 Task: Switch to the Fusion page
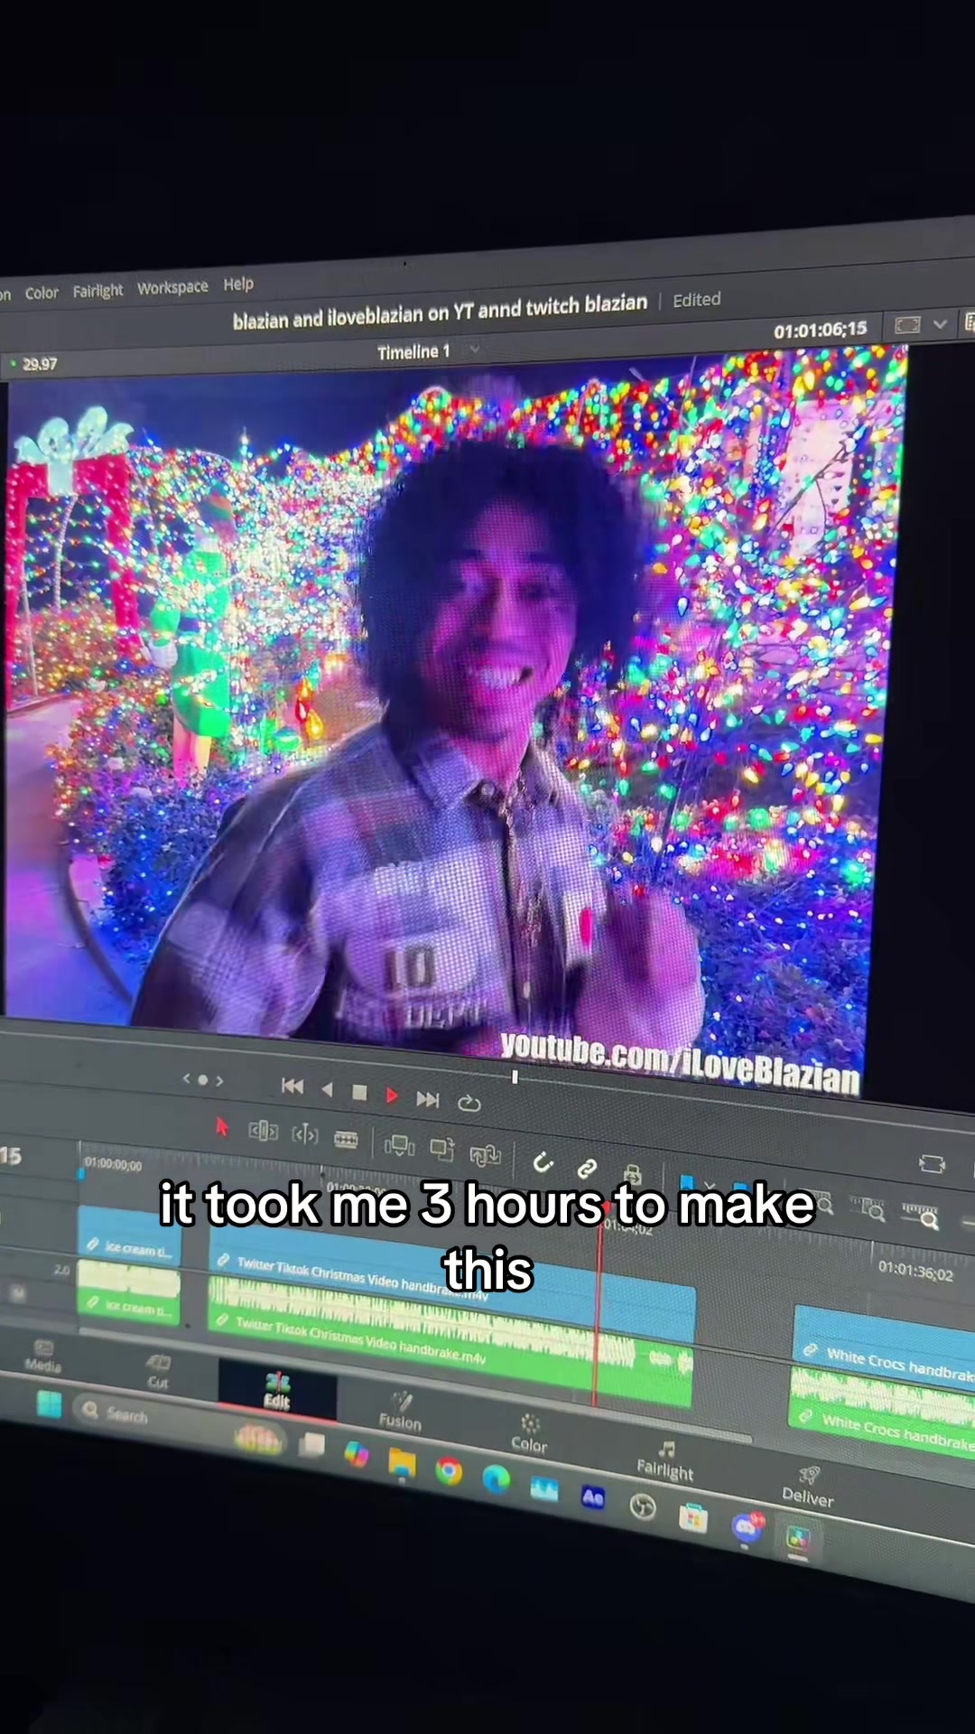(x=401, y=1411)
